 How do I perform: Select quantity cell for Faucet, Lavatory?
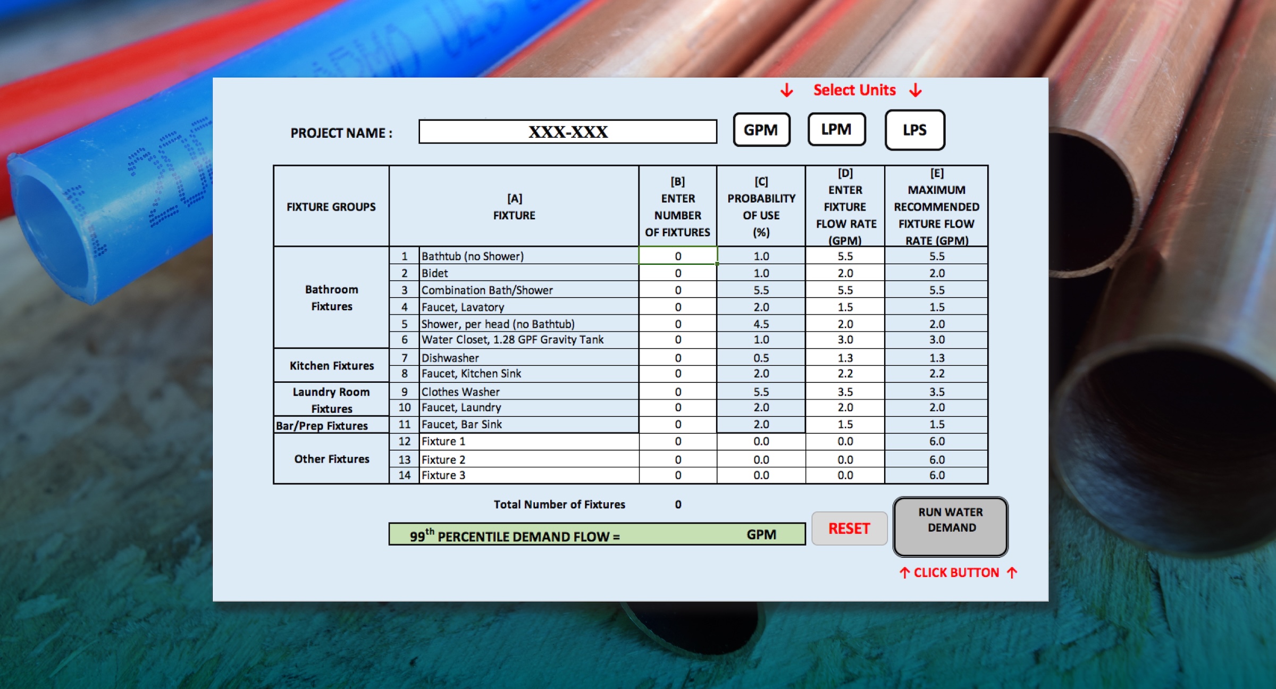point(678,307)
